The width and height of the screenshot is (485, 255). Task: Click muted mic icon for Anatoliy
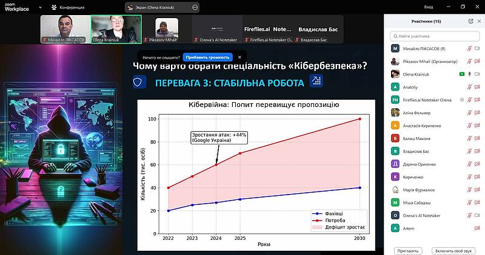tap(469, 87)
